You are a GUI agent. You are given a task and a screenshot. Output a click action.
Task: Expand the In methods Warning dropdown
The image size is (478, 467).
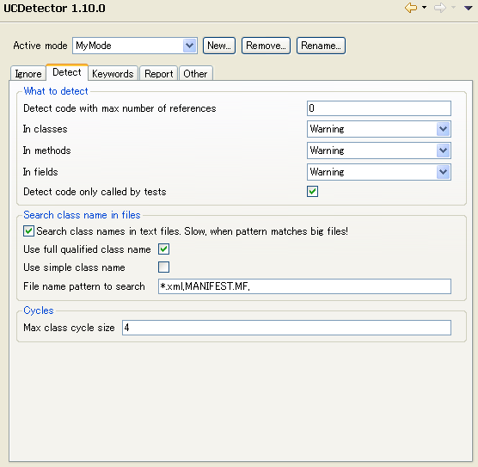pyautogui.click(x=443, y=151)
